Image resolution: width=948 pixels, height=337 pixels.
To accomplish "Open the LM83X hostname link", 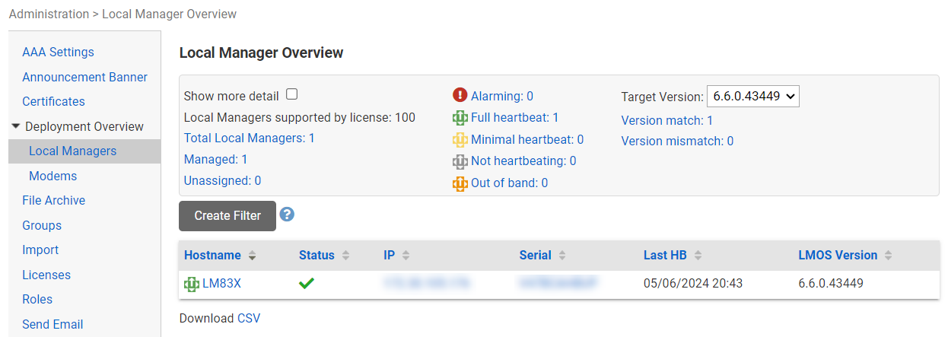I will [221, 284].
